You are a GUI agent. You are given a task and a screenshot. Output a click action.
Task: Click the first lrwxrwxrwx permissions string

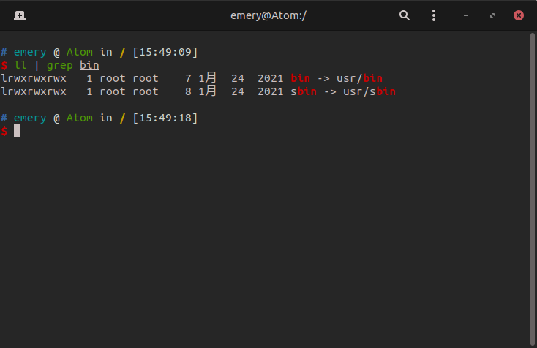click(34, 78)
